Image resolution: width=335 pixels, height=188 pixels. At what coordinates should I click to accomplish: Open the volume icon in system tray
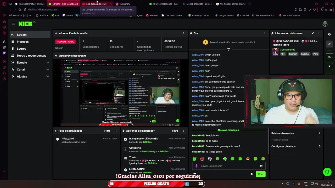[x=316, y=184]
